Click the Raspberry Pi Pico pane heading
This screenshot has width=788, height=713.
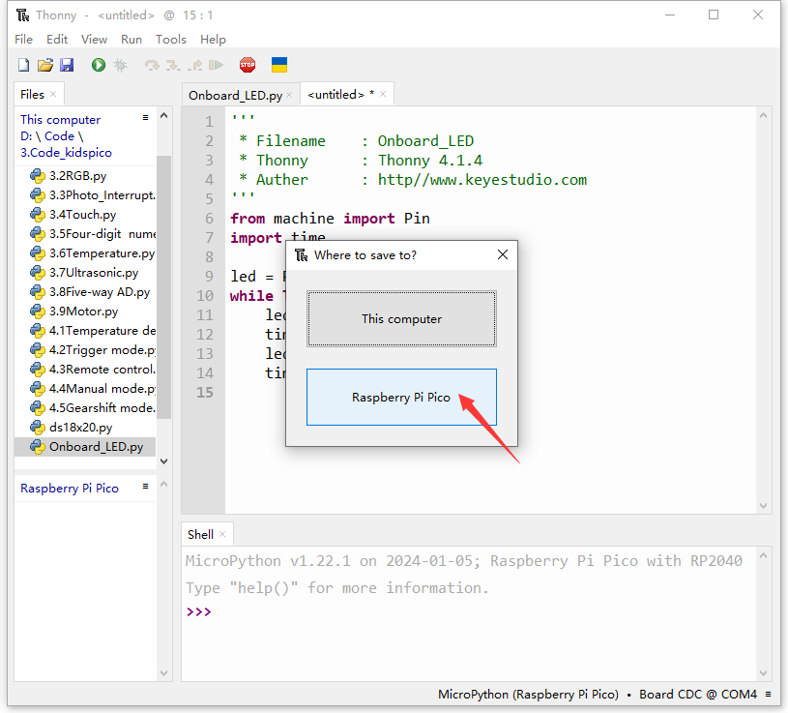pyautogui.click(x=70, y=489)
